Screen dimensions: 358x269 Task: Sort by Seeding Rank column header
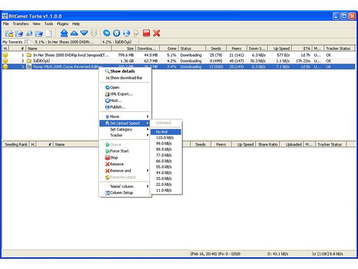click(x=16, y=144)
